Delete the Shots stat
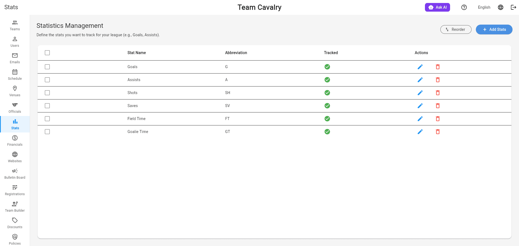The image size is (519, 246). [438, 93]
